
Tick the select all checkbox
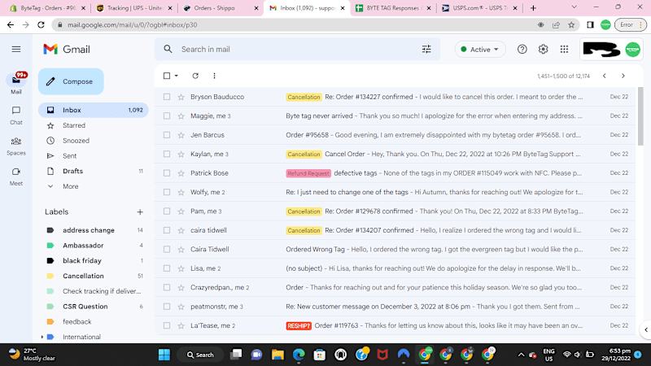coord(167,76)
